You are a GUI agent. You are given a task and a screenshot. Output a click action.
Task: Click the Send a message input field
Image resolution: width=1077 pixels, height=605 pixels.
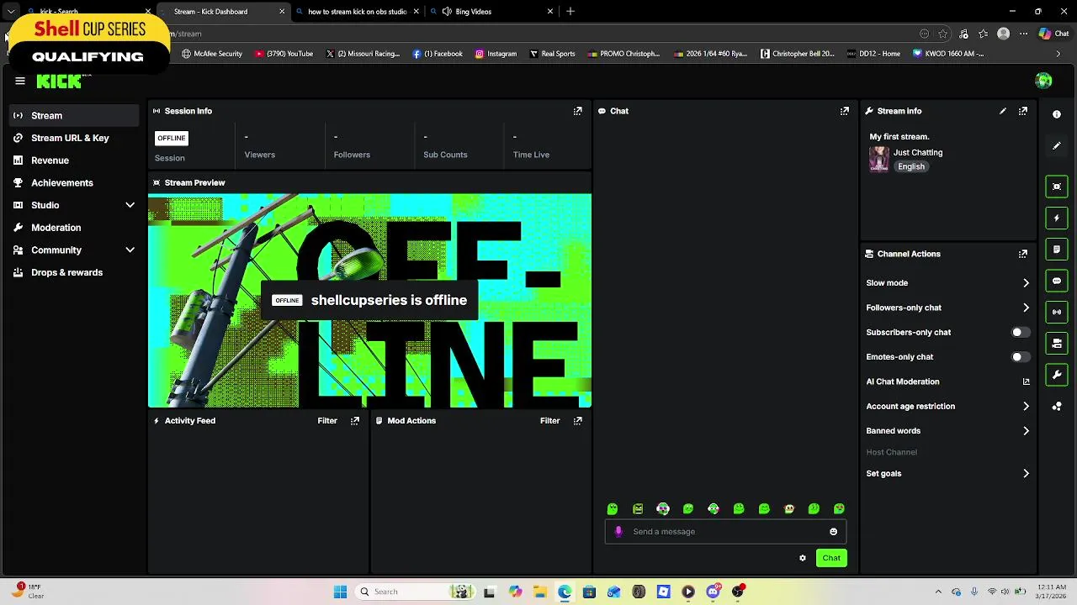(x=725, y=532)
